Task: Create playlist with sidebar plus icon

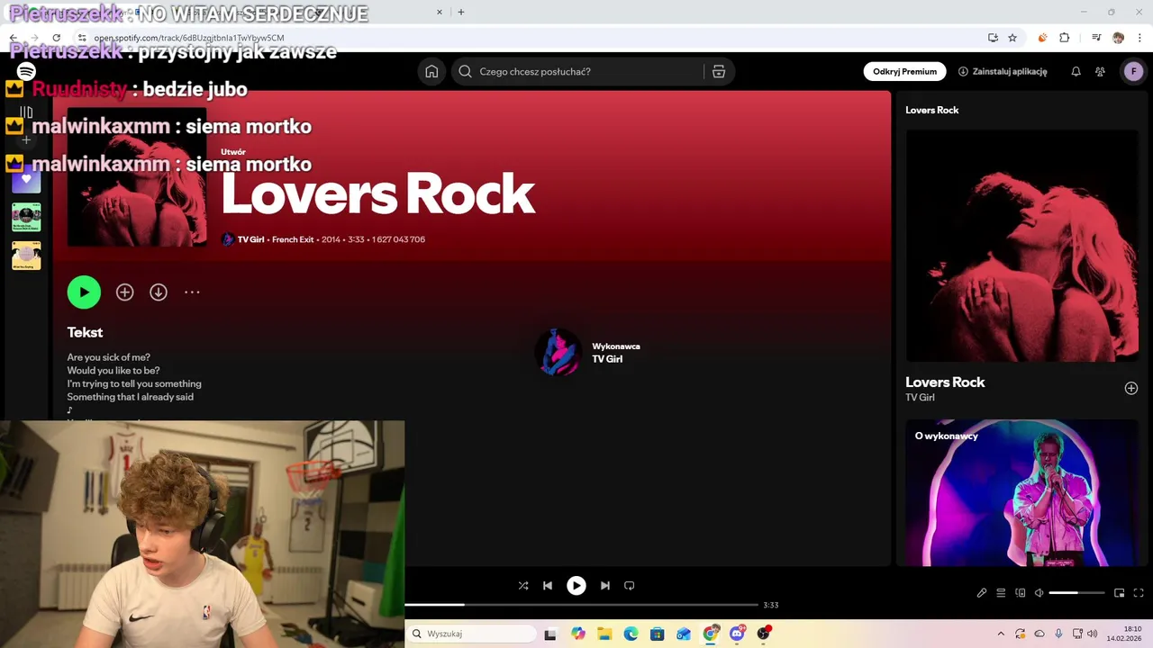Action: 26,139
